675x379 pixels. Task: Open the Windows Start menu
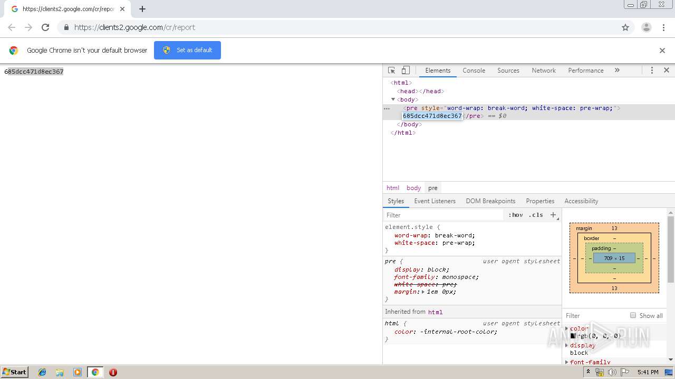point(15,372)
